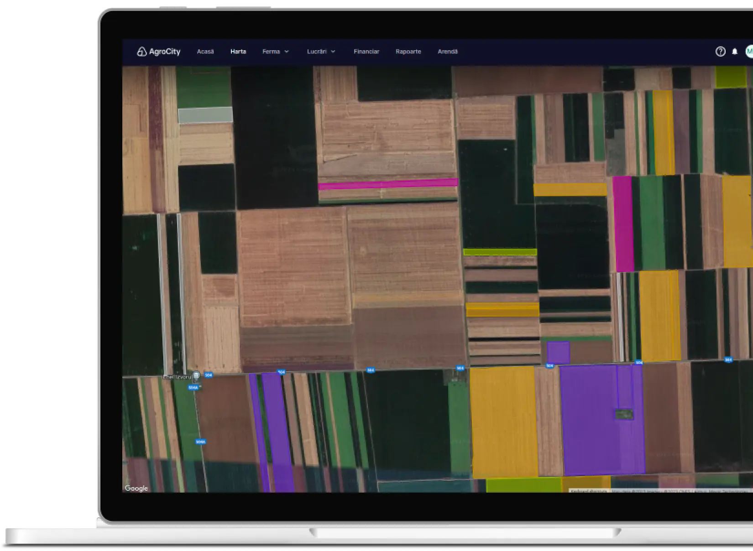Select the tall vertical magenta parcel

click(x=622, y=224)
